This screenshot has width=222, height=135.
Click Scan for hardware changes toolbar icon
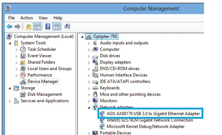point(67,26)
